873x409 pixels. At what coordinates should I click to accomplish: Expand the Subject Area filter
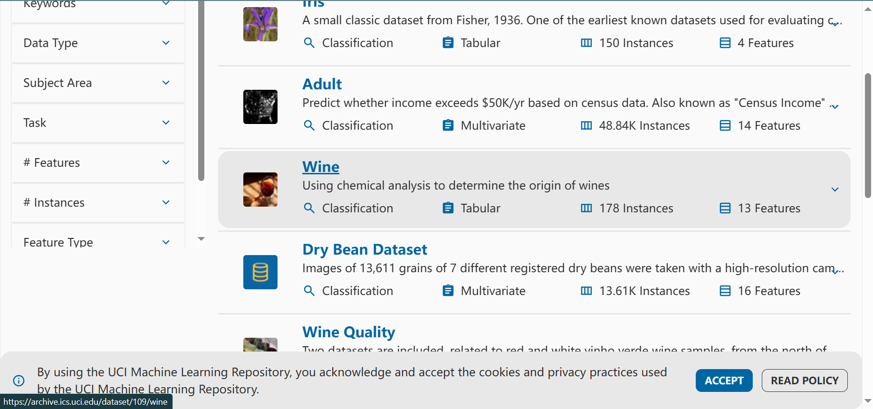point(98,83)
